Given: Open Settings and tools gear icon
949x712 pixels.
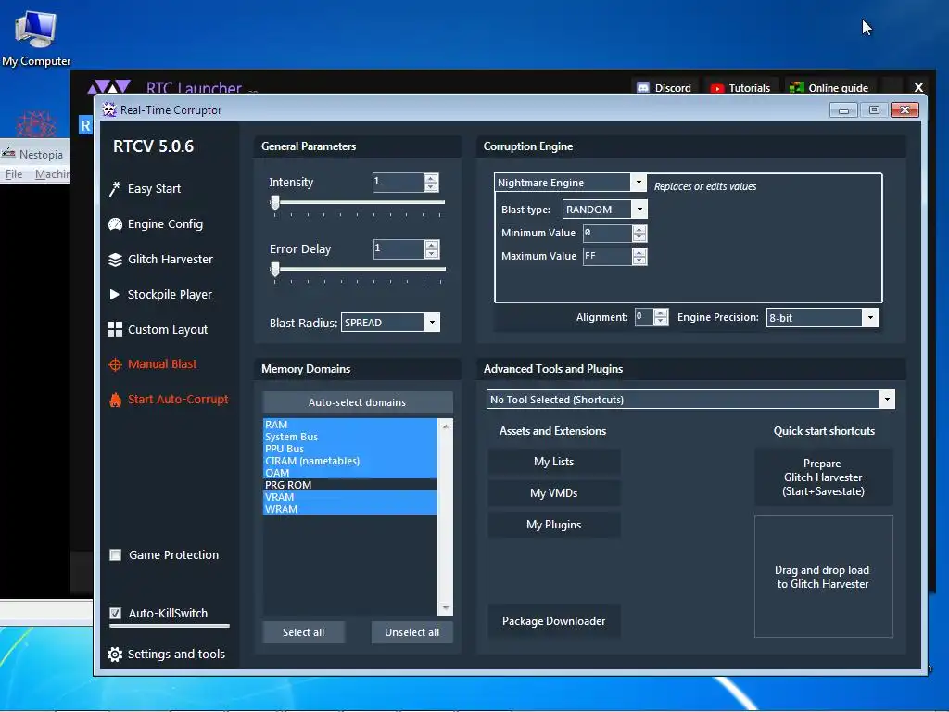Looking at the screenshot, I should click(114, 654).
